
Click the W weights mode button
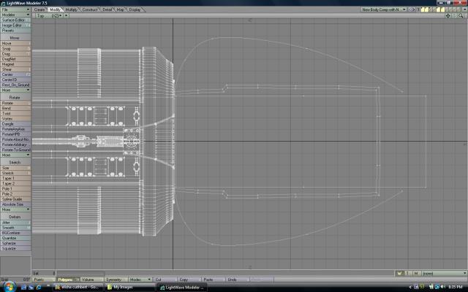[399, 273]
